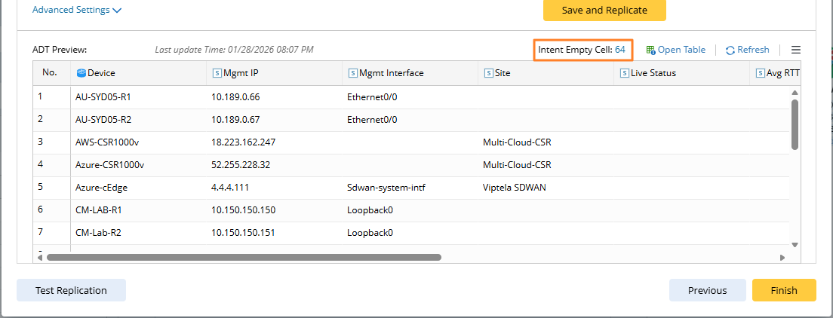Select the AU-SYD05-R1 device row
This screenshot has width=833, height=318.
[x=103, y=96]
